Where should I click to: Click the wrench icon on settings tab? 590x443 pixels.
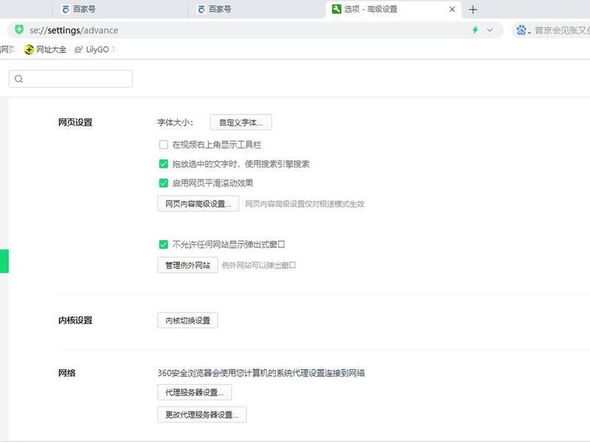tap(336, 9)
